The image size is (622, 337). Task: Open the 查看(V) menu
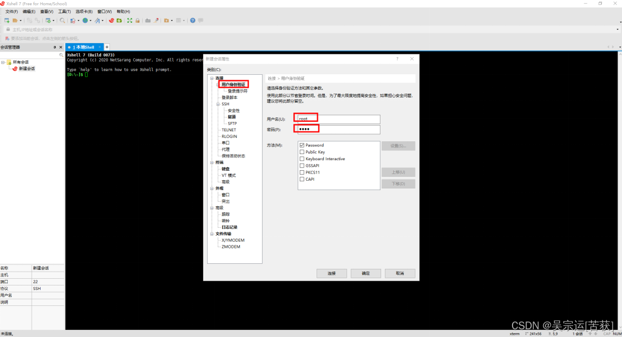pyautogui.click(x=47, y=12)
